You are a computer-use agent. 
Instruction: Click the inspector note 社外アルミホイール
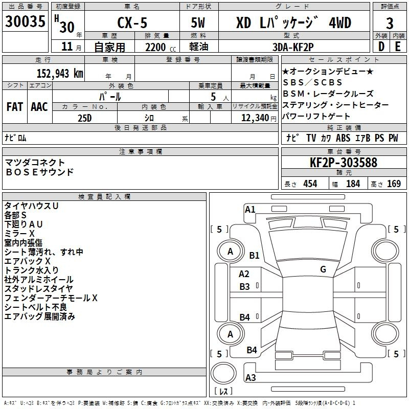tap(39, 280)
